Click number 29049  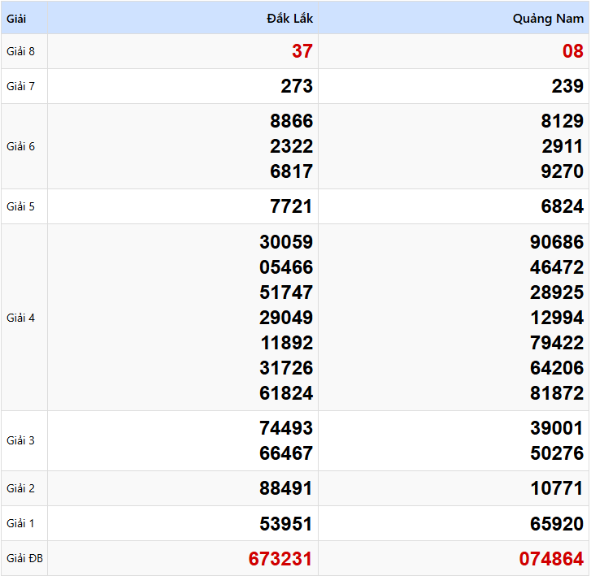coord(286,318)
